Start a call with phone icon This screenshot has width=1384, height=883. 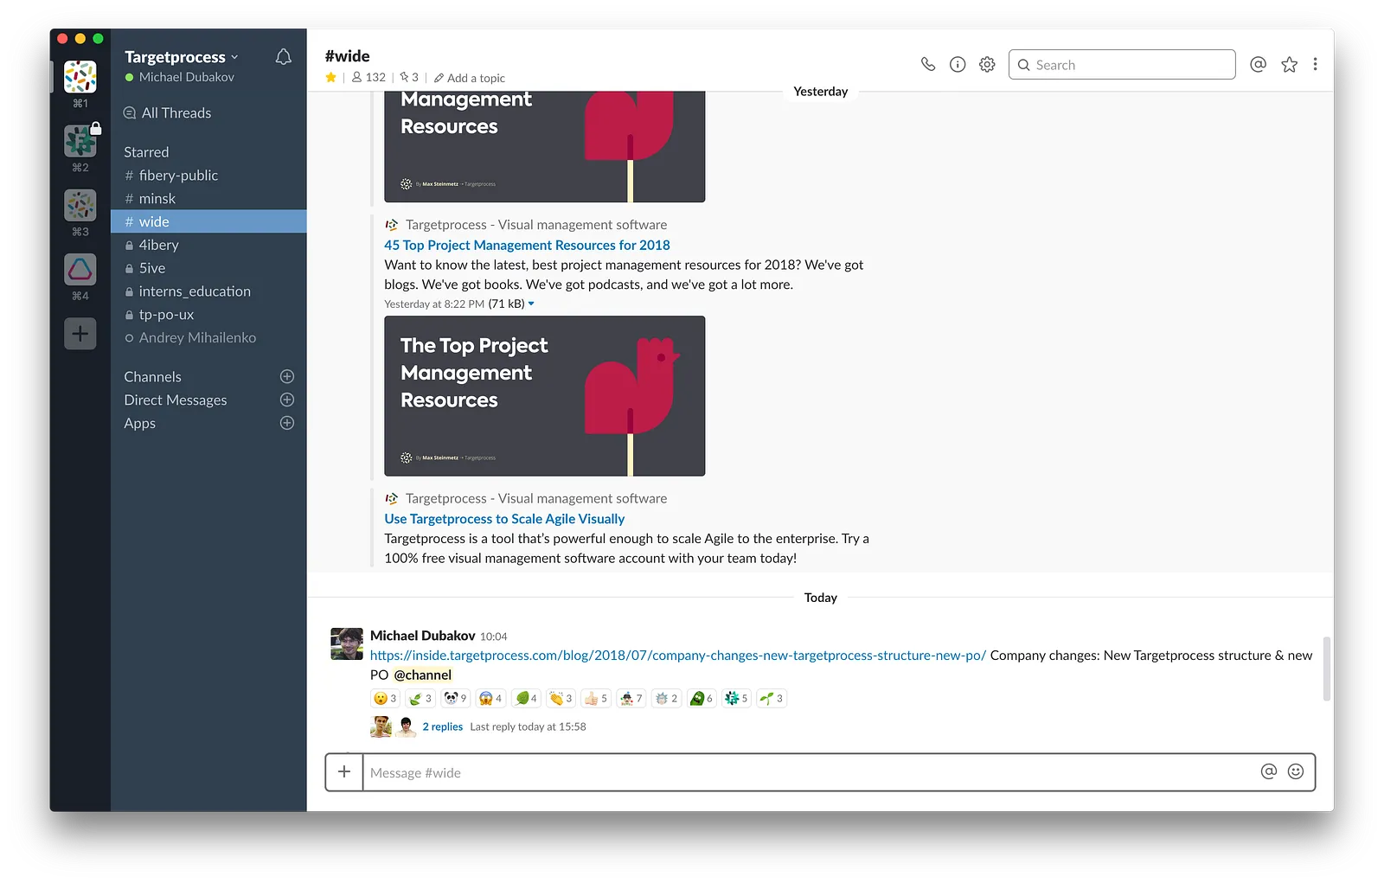pos(928,64)
